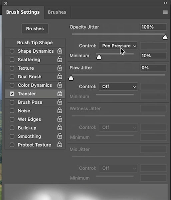Toggle lock icon for Transfer
The width and height of the screenshot is (171, 200).
[60, 94]
